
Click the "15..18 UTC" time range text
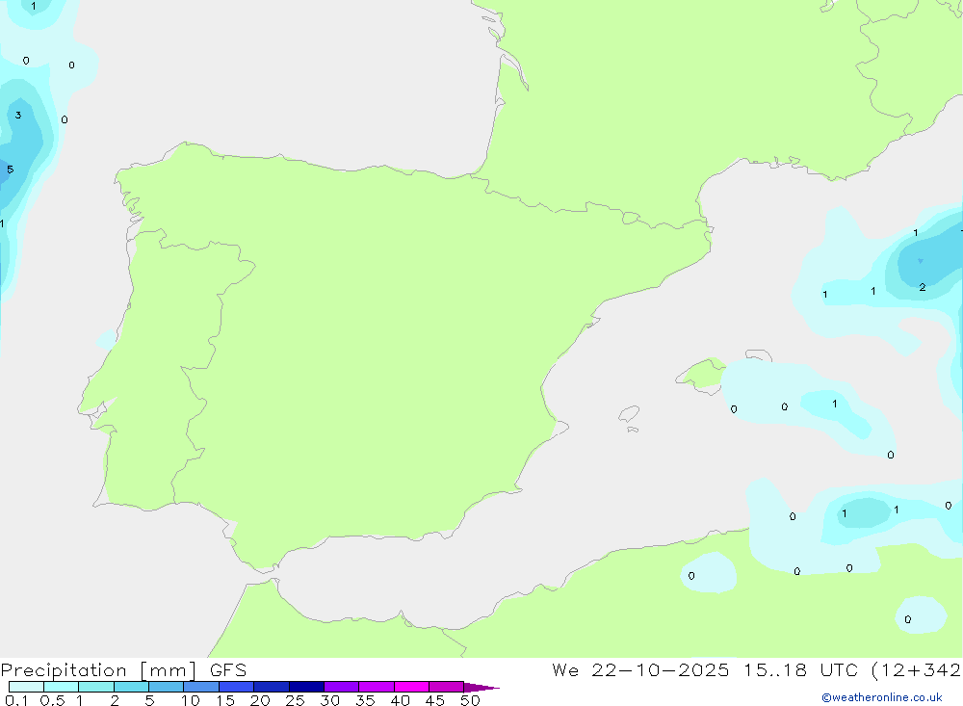coord(799,669)
